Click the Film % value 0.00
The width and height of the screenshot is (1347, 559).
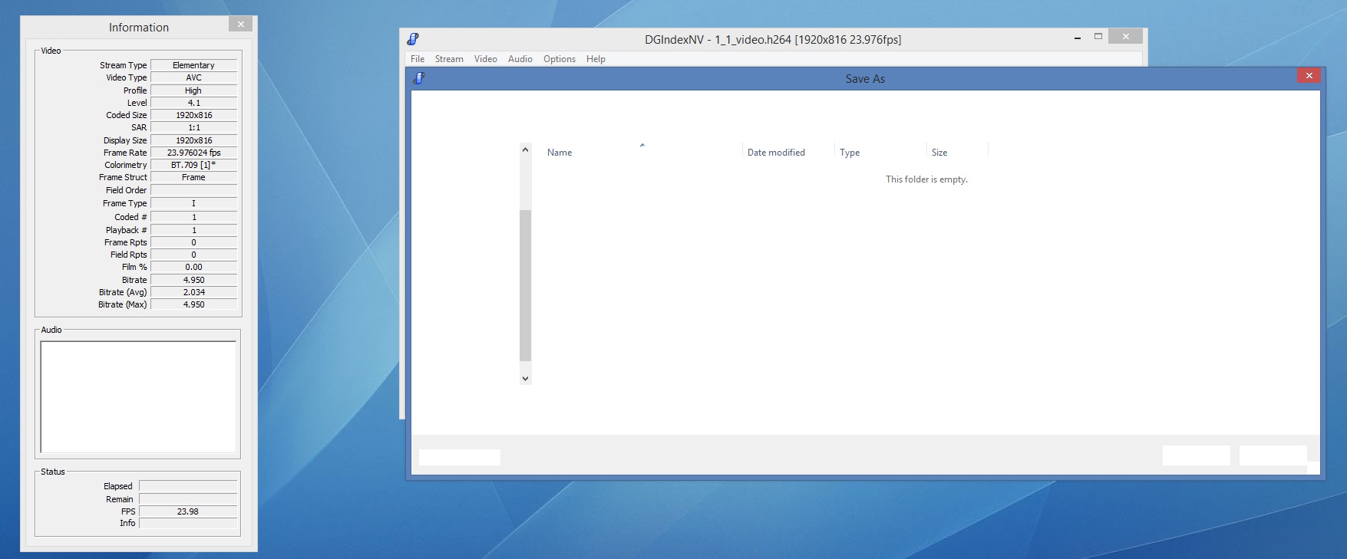(193, 267)
